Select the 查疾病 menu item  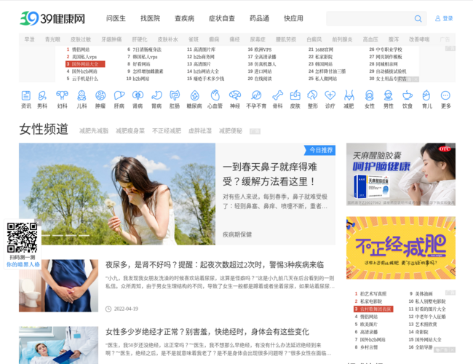click(184, 18)
